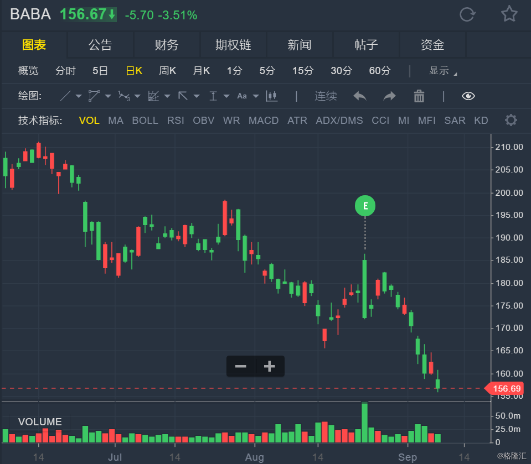The height and width of the screenshot is (464, 531).
Task: Switch to 分时 intraday view
Action: coord(65,71)
